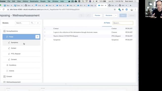
Task: Click the Cancel button
Action: (132, 15)
